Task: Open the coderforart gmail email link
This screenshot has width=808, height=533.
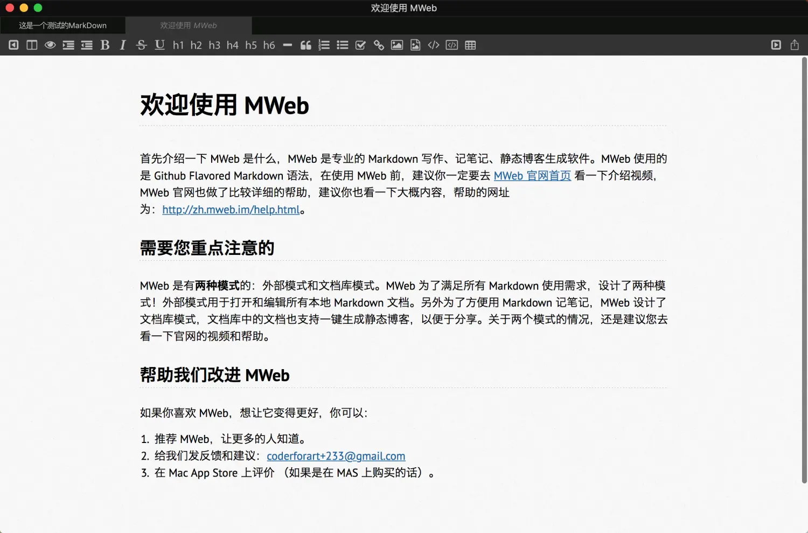Action: pyautogui.click(x=336, y=456)
